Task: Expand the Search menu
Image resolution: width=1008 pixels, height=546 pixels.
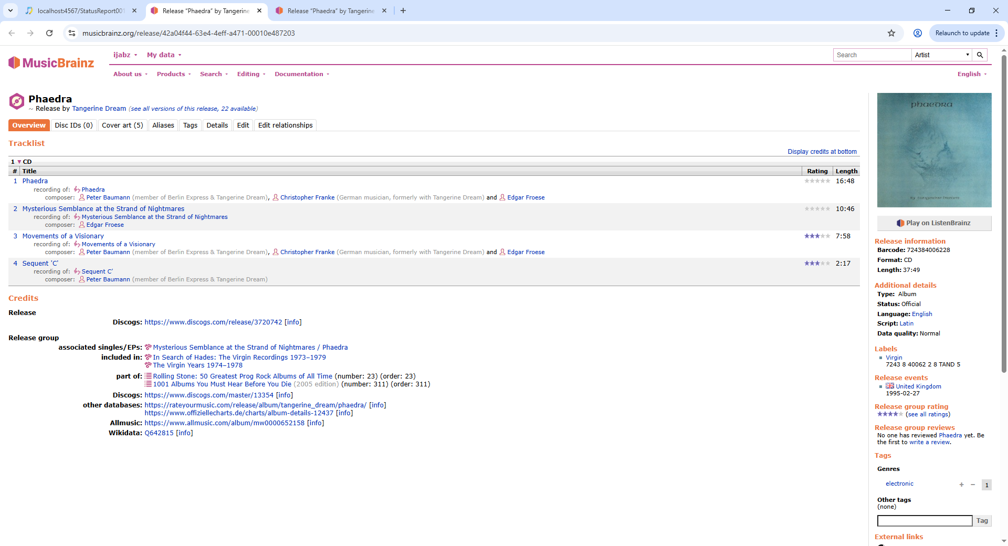Action: [x=214, y=74]
